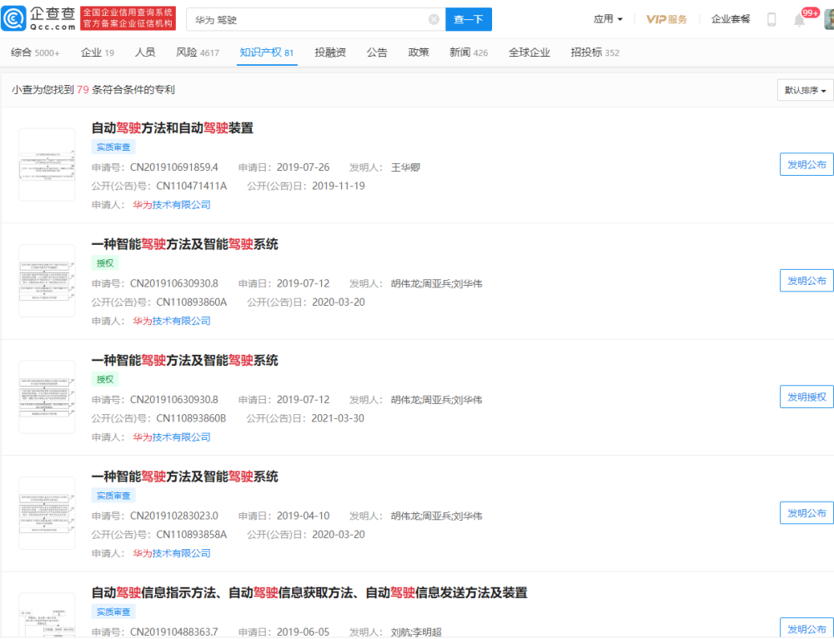Click the 实质审查 tag on CN110893858A

click(x=113, y=496)
